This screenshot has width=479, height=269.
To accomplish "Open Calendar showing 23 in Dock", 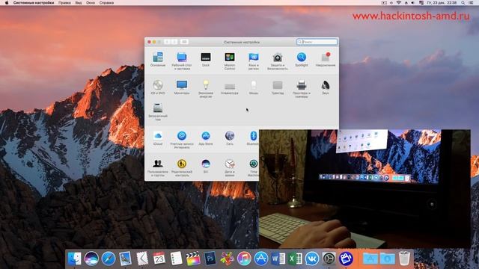I will 159,259.
